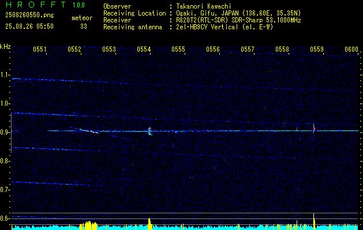363x230 pixels.
Task: Click frequency label 0.9
Action: pyautogui.click(x=5, y=132)
